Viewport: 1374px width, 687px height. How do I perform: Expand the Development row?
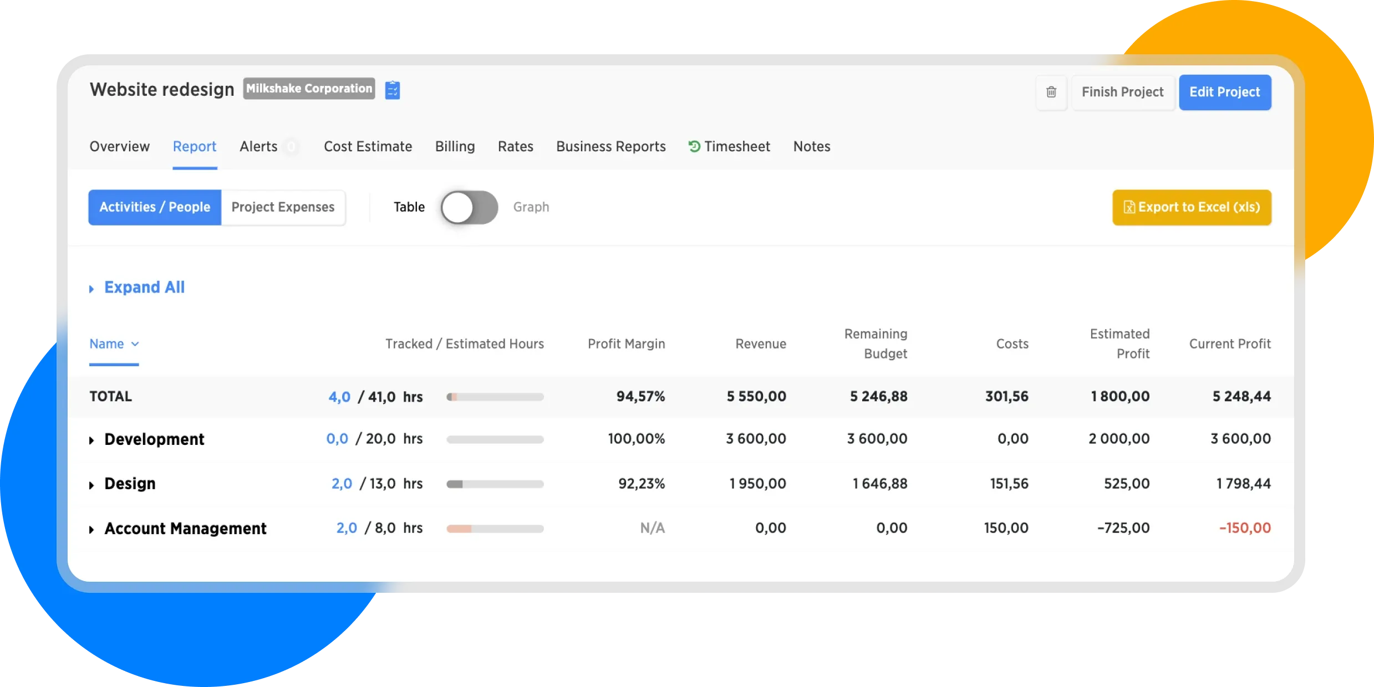coord(91,440)
